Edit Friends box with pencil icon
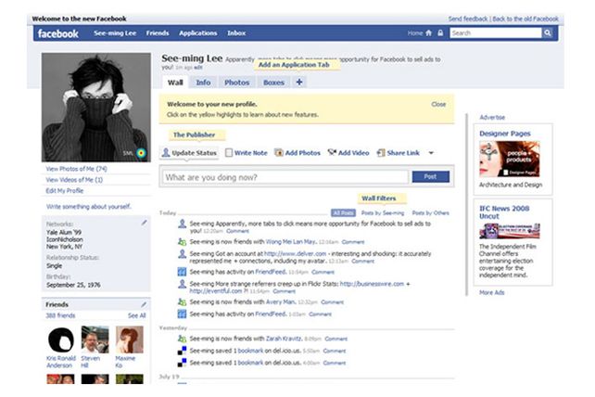The height and width of the screenshot is (397, 595). [144, 304]
